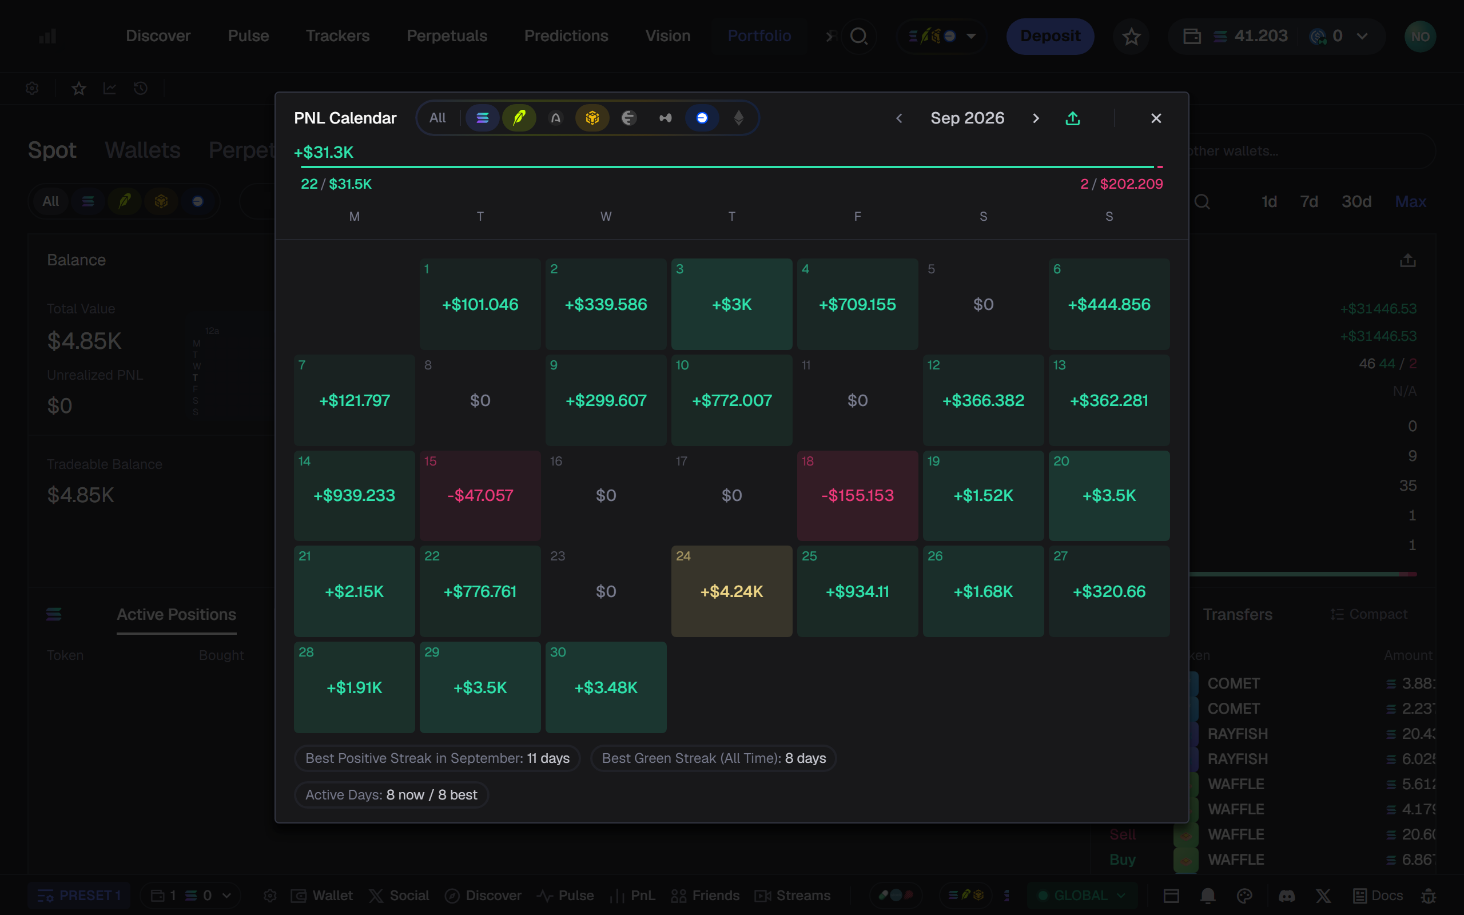Close the PNL Calendar dialog

1156,118
